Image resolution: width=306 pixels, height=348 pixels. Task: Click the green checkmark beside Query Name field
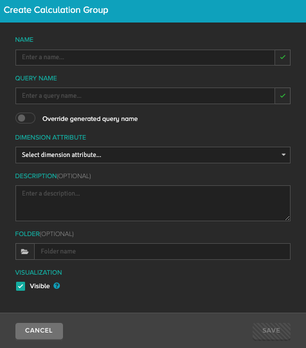tap(282, 96)
